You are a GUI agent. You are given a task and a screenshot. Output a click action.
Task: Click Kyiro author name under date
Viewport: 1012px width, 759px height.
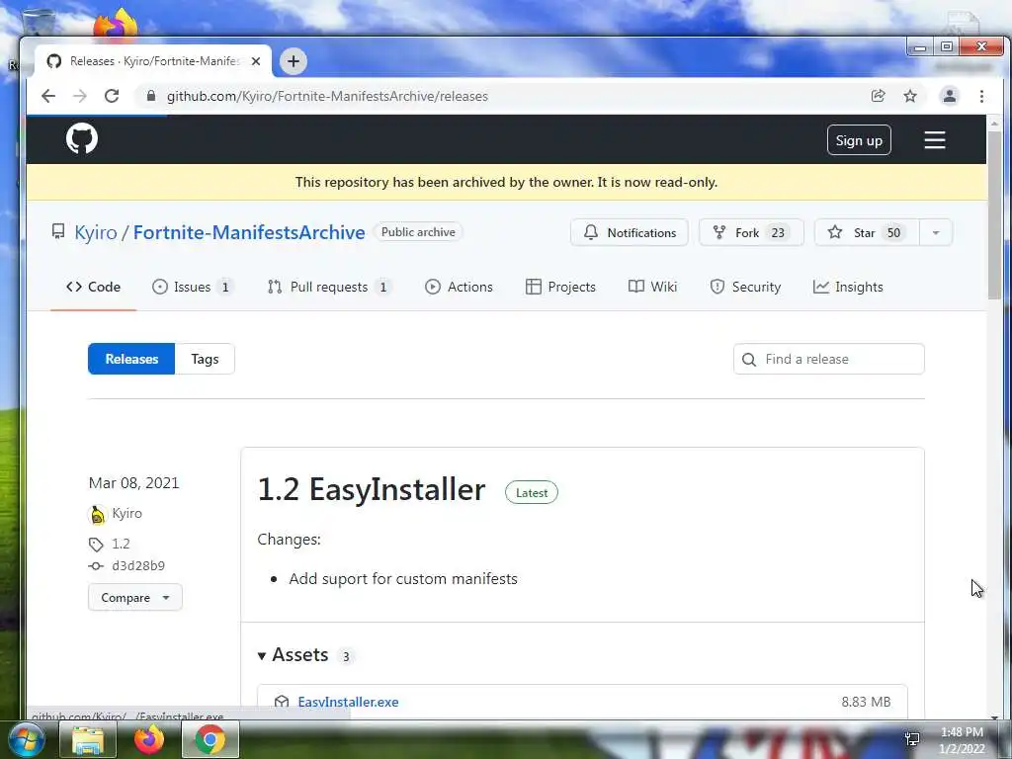126,513
